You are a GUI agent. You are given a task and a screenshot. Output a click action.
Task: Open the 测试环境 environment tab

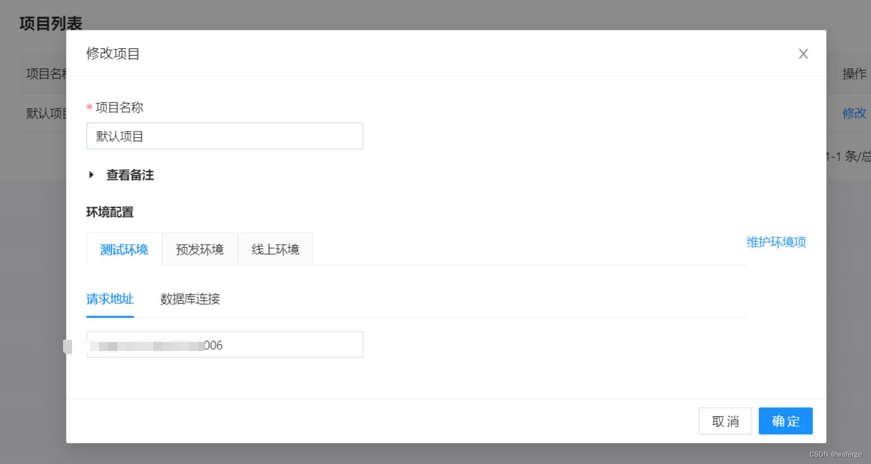click(x=124, y=249)
